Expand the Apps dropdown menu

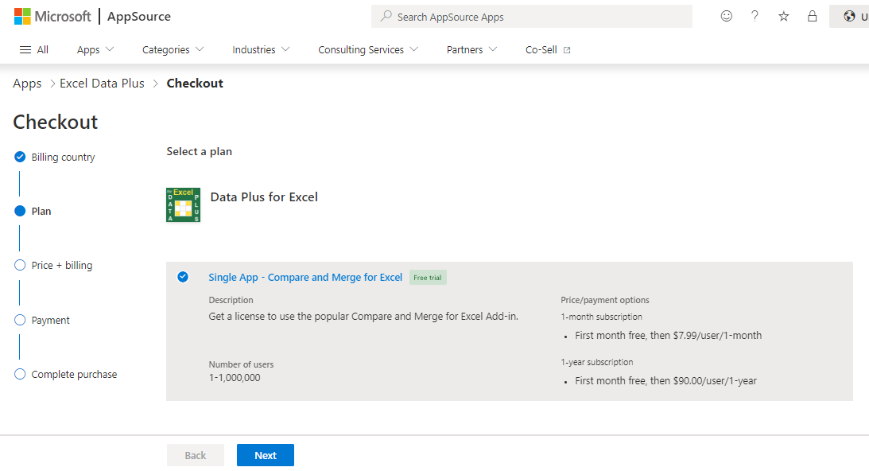point(95,49)
